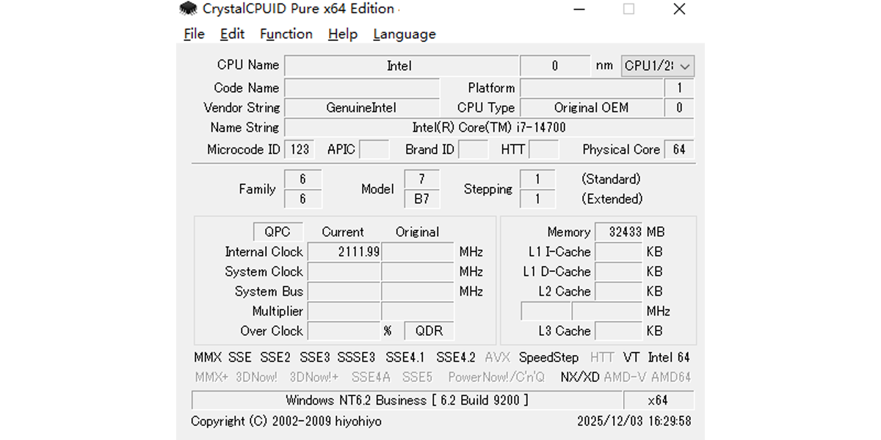Click the empty Over Clock field

(x=344, y=331)
